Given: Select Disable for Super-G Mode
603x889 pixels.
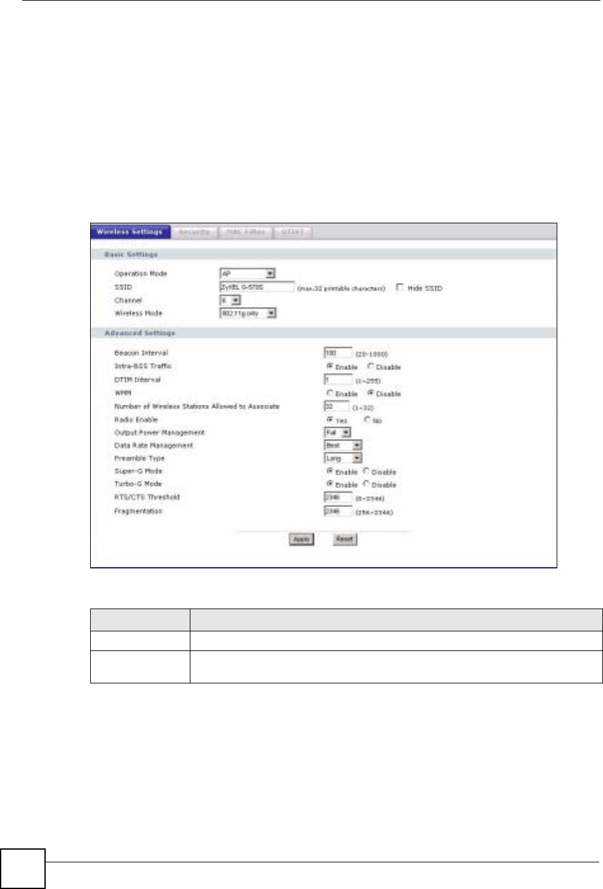Looking at the screenshot, I should (x=366, y=471).
